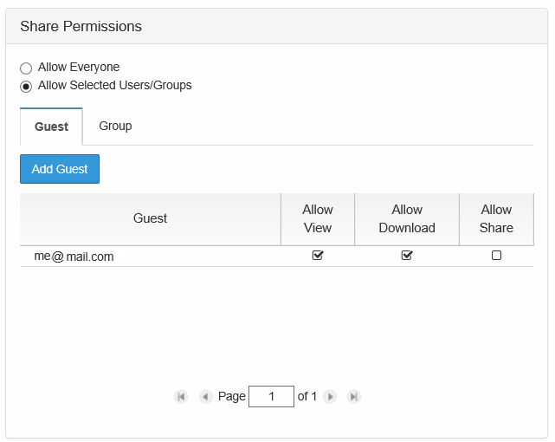Screen dimensions: 555x442
Task: Click the Allow View column header
Action: click(x=318, y=219)
